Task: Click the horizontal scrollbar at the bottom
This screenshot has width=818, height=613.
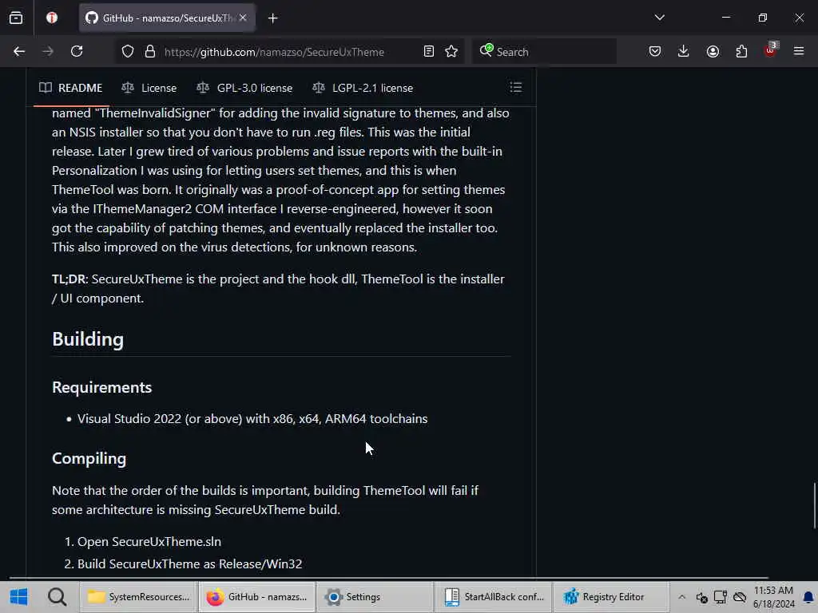Action: pyautogui.click(x=389, y=578)
